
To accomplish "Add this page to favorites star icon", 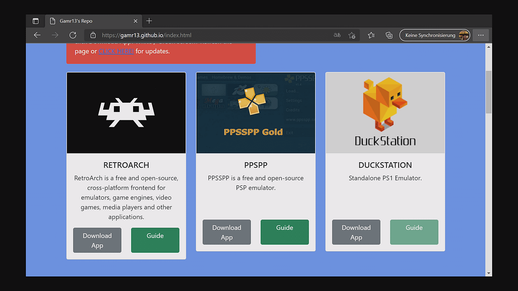I will click(352, 35).
